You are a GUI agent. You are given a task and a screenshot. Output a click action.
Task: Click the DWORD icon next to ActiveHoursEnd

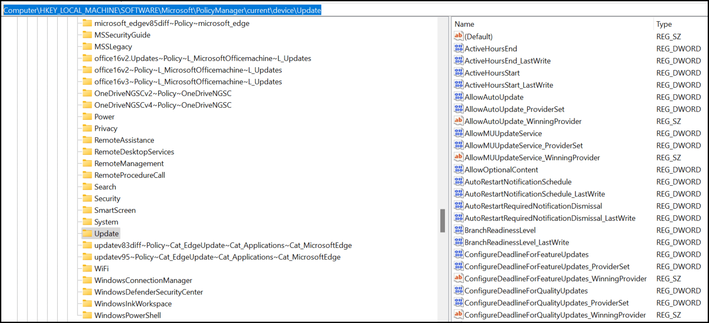[x=458, y=48]
